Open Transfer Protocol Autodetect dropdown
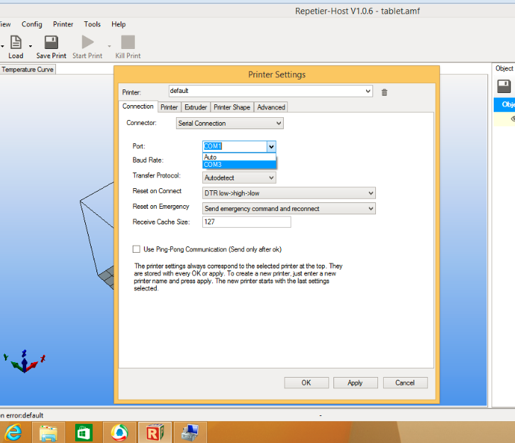The height and width of the screenshot is (443, 515). [239, 177]
